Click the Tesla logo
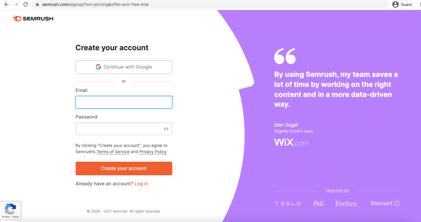This screenshot has height=222, width=421. [x=288, y=204]
